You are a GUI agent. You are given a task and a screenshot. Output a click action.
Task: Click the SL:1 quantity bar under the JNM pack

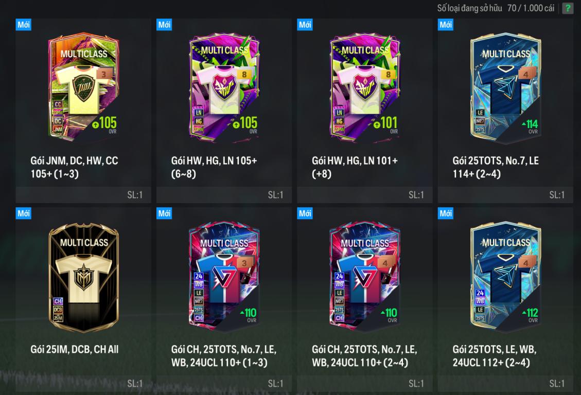[x=83, y=195]
